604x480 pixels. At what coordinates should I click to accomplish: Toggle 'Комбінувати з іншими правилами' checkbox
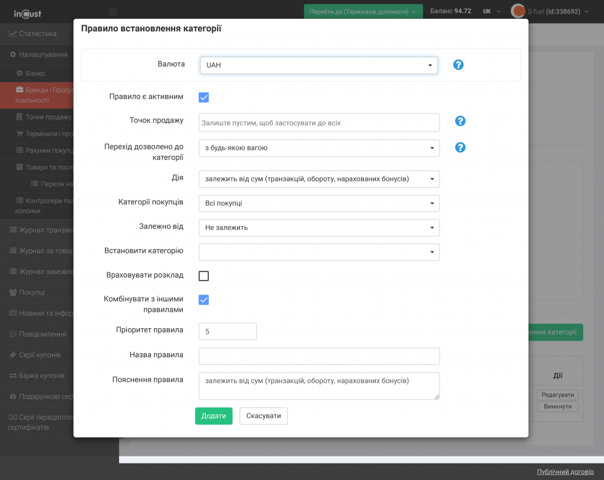(204, 300)
